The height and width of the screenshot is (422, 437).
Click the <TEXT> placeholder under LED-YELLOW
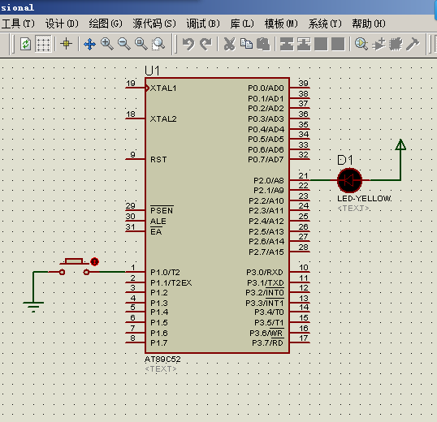(353, 209)
